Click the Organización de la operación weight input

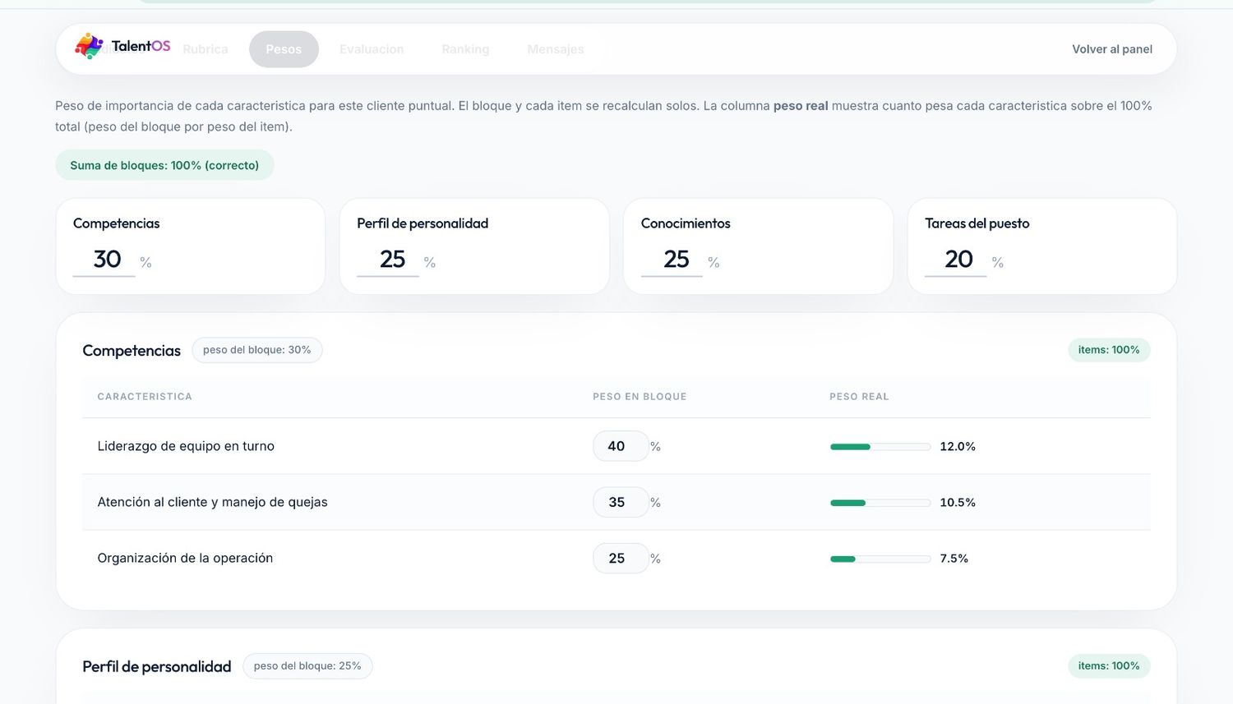coord(621,558)
